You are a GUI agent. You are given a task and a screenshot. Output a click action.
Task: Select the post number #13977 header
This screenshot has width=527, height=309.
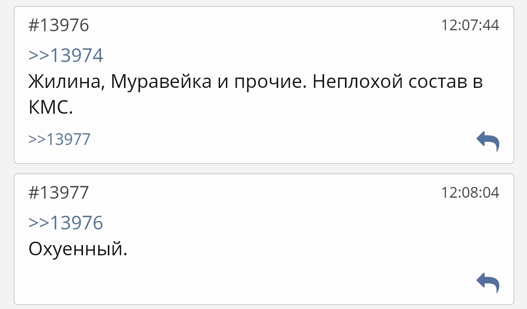point(59,192)
